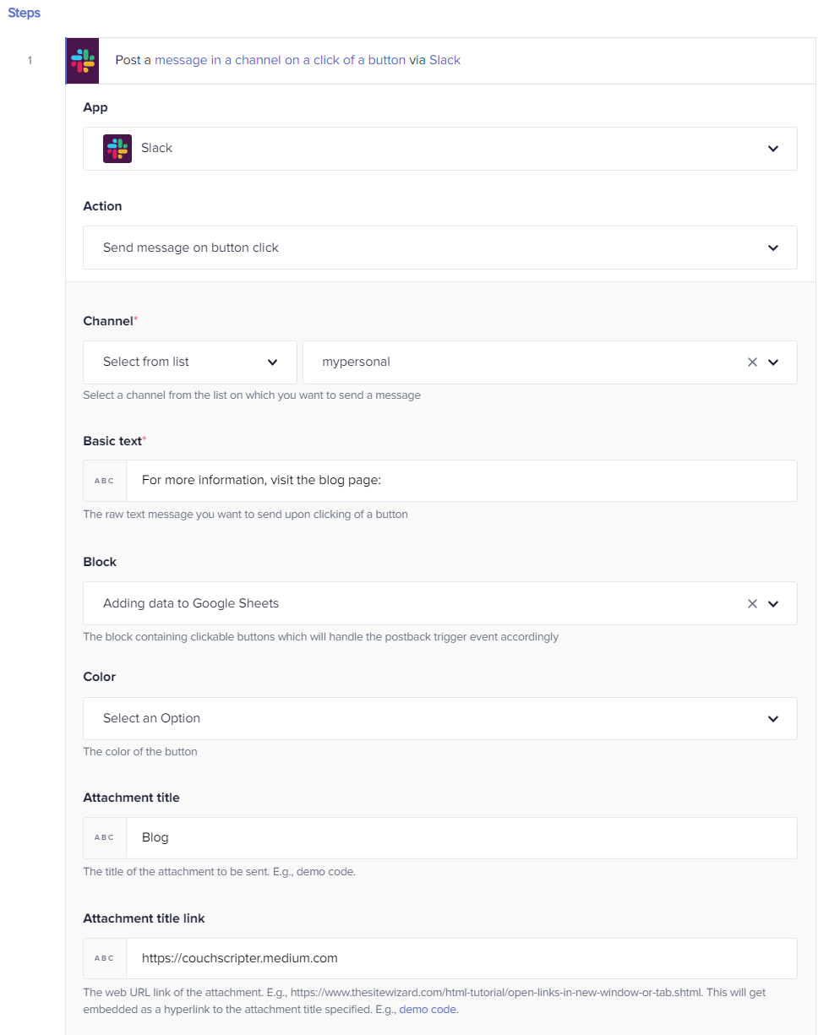Open the Color Select an Option dropdown
Screen dimensions: 829x1035
439,718
